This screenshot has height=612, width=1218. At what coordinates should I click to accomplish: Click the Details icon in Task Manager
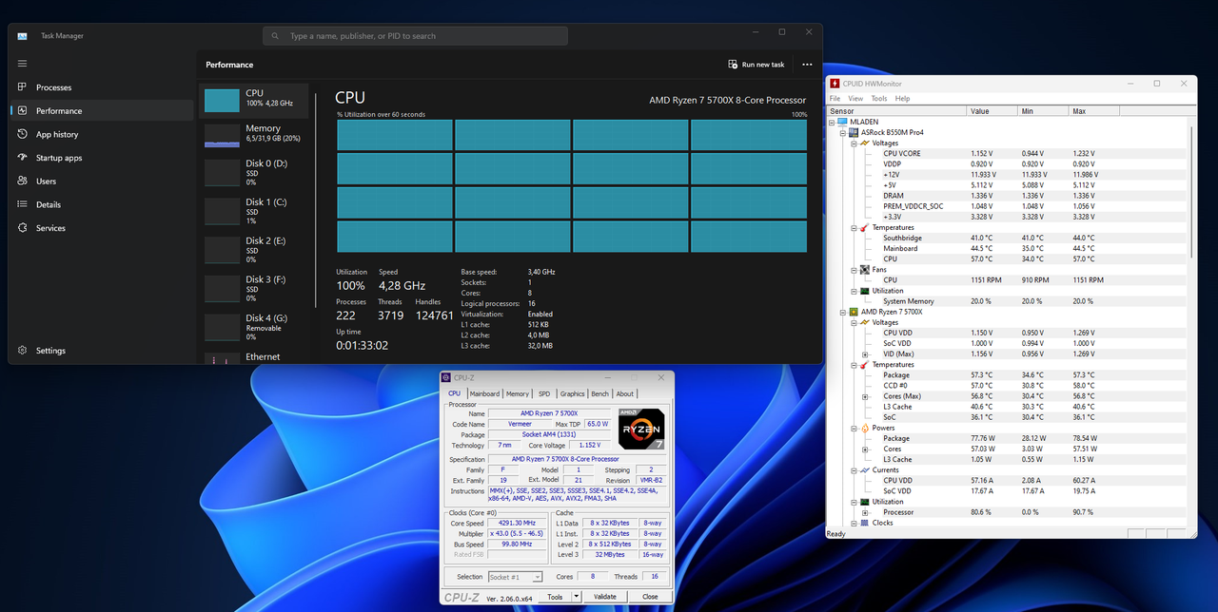click(x=22, y=204)
